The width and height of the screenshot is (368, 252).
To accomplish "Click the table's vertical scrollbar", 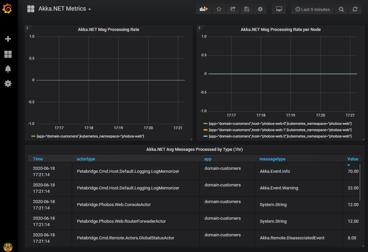I will tap(360, 182).
